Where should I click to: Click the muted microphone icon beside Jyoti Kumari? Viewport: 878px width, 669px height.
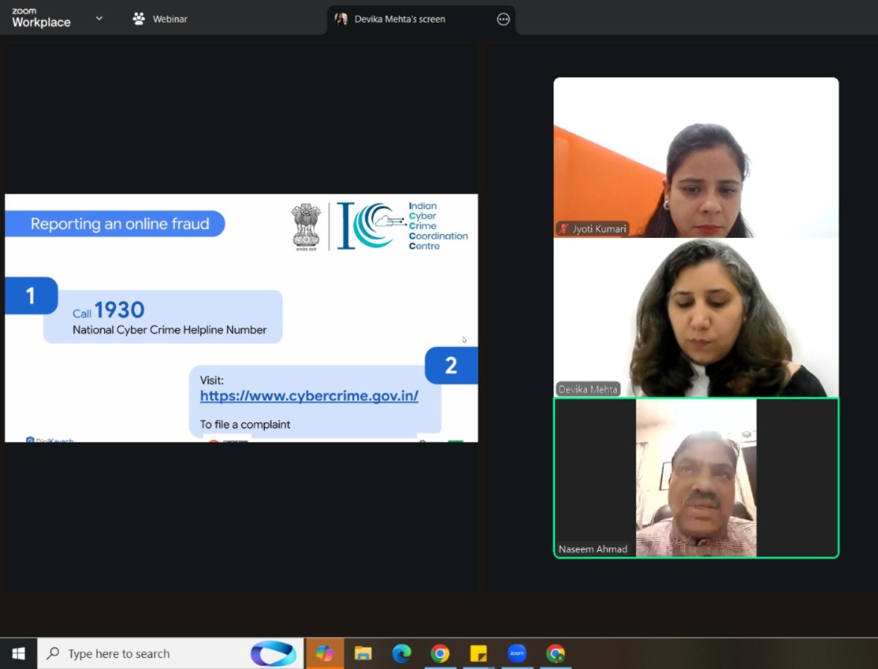(x=564, y=229)
